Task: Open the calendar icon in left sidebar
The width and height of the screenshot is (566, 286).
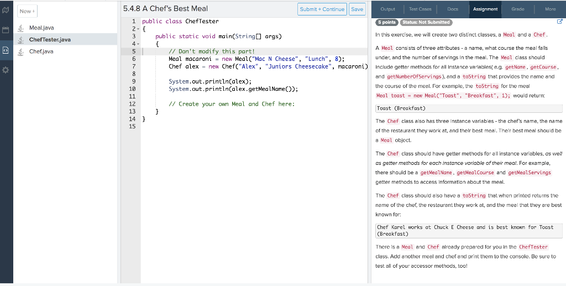Action: coord(6,30)
